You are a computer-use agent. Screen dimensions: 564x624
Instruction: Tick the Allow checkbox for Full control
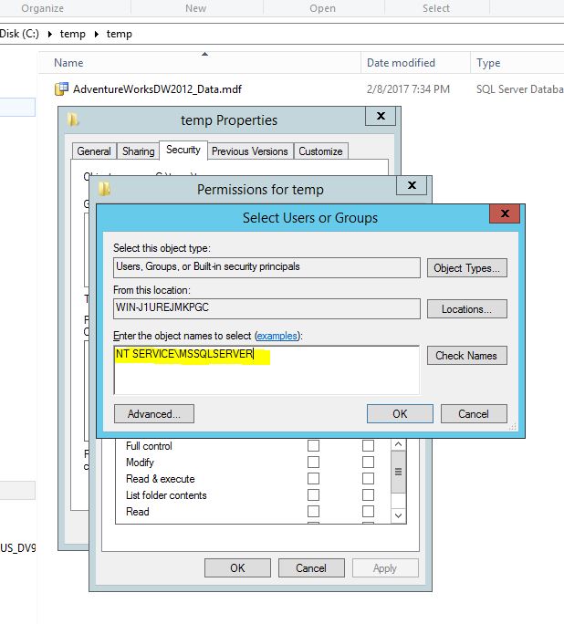[x=313, y=446]
